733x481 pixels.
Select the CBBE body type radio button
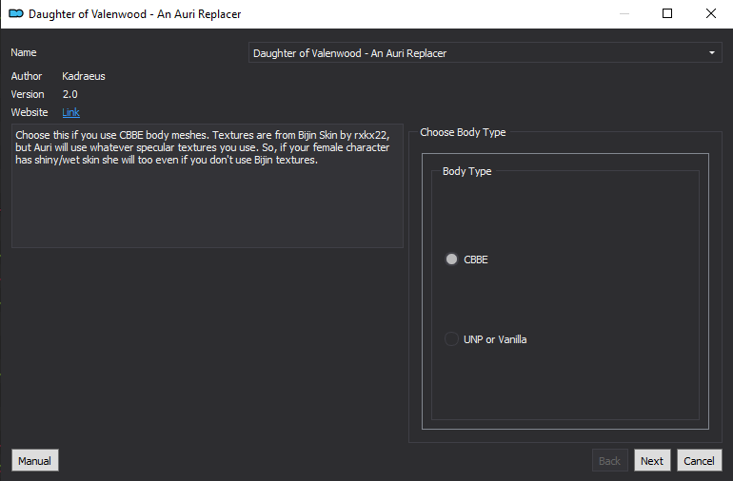tap(451, 260)
